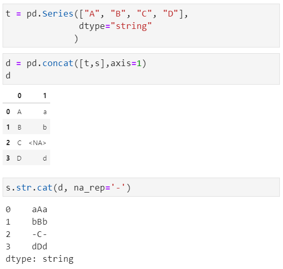This screenshot has width=283, height=269.
Task: Click the dtype: string output line
Action: pos(39,259)
